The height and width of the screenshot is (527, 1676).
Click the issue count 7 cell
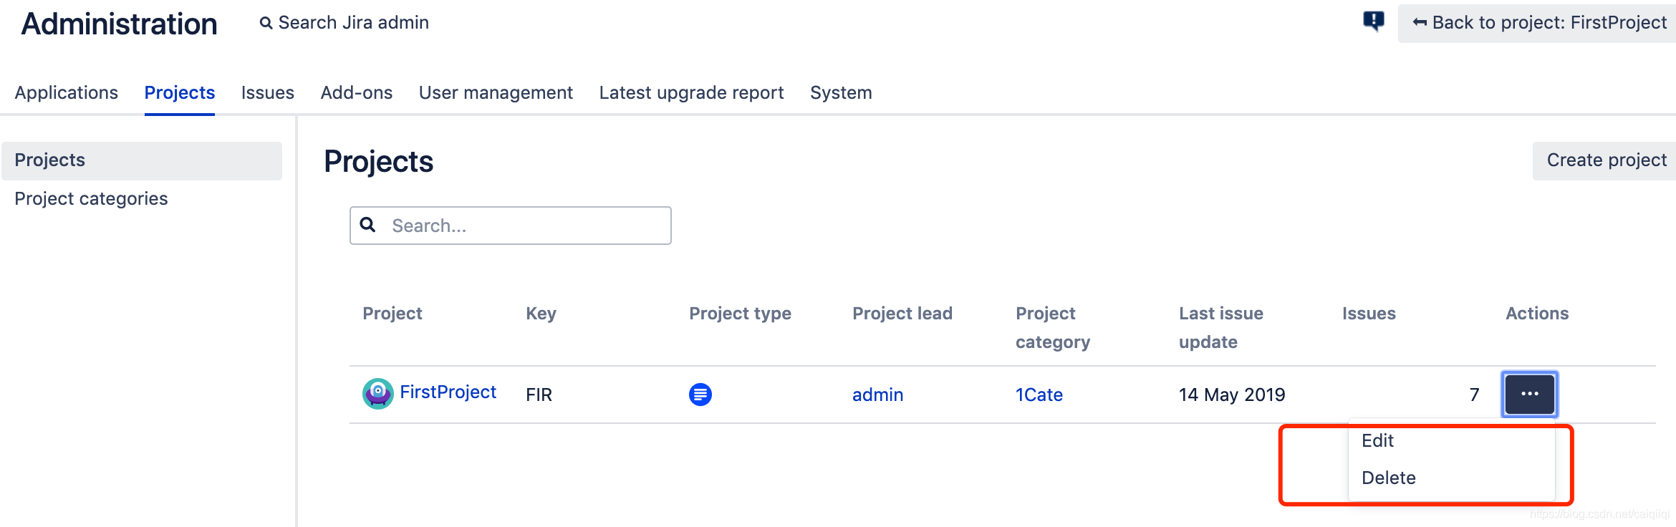pyautogui.click(x=1474, y=395)
